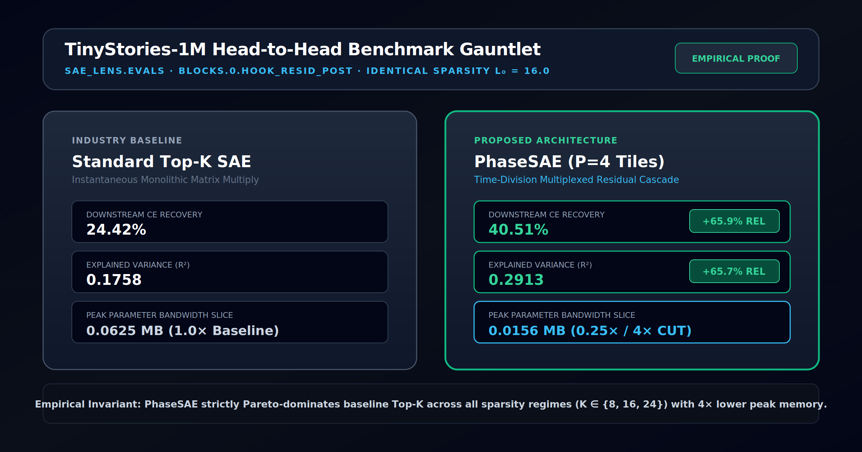Click baseline 'PEAK PARAMETER BANDWIDTH SLICE' label
Viewport: 862px width, 452px height.
coord(159,315)
